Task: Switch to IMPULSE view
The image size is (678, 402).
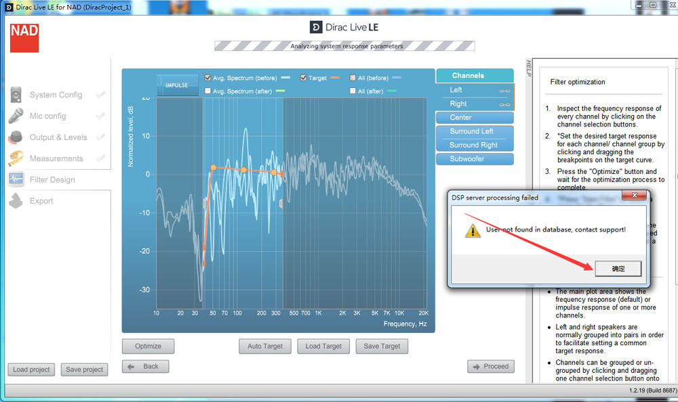Action: 177,85
